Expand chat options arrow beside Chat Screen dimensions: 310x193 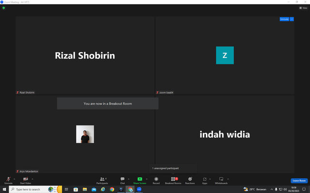(128, 179)
